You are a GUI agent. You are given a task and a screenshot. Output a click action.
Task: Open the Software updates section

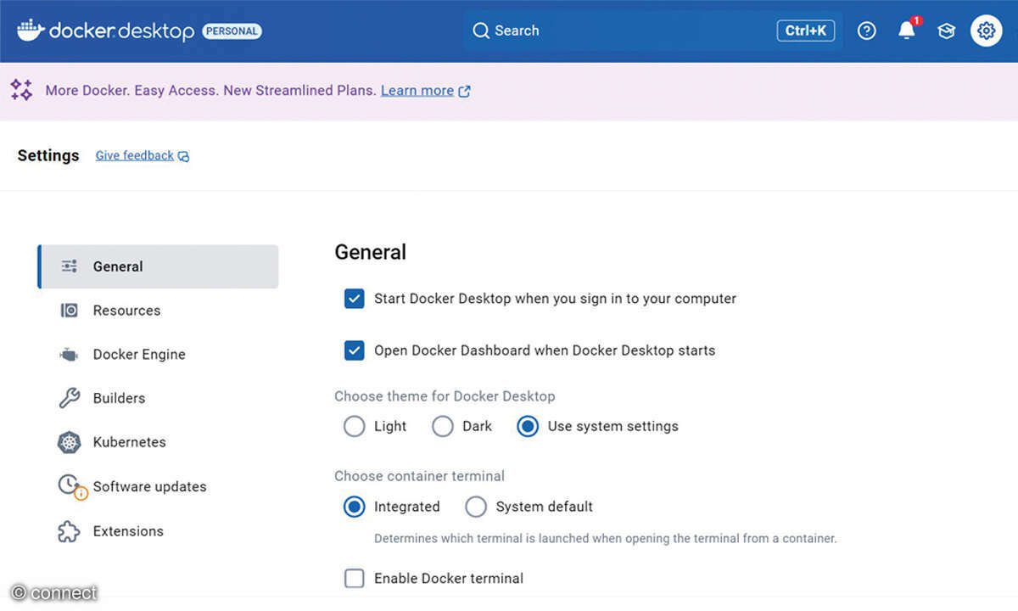click(158, 486)
